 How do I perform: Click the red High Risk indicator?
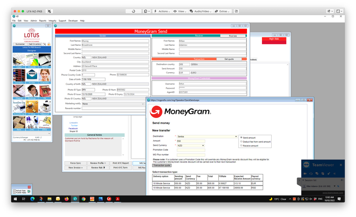(x=274, y=40)
